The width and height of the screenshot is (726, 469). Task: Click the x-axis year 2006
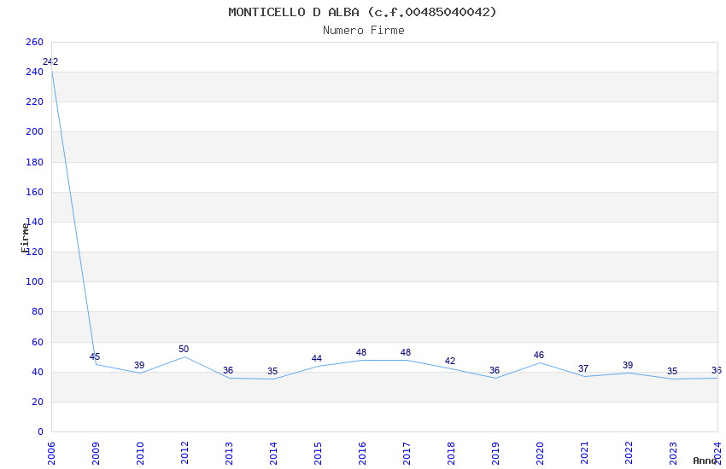pyautogui.click(x=51, y=454)
